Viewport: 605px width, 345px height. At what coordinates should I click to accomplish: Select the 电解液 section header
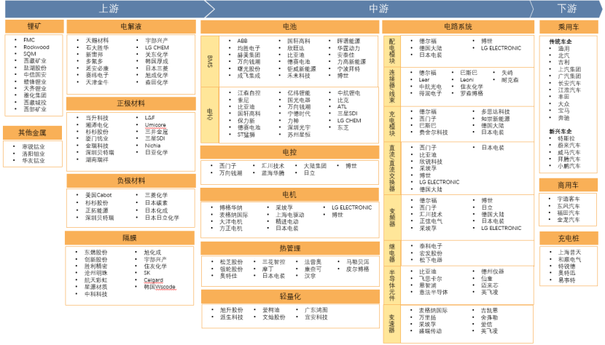(x=131, y=27)
